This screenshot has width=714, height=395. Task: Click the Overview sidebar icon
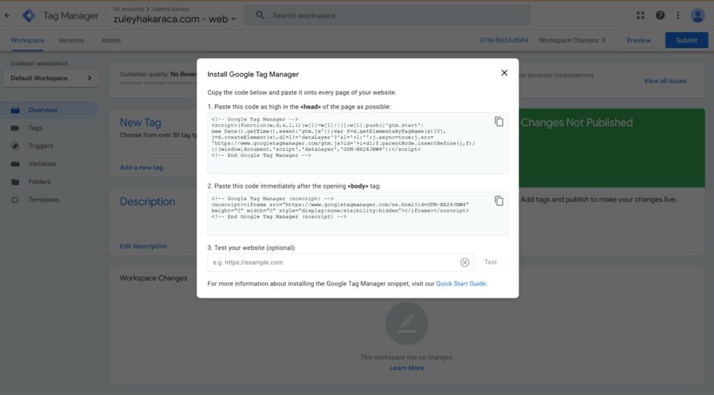click(x=15, y=110)
